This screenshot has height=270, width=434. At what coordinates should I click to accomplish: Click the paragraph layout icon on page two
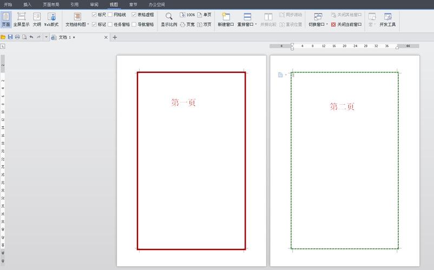[280, 75]
